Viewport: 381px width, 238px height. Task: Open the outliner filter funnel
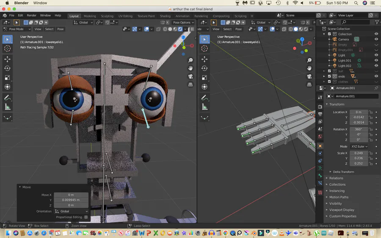click(x=377, y=22)
